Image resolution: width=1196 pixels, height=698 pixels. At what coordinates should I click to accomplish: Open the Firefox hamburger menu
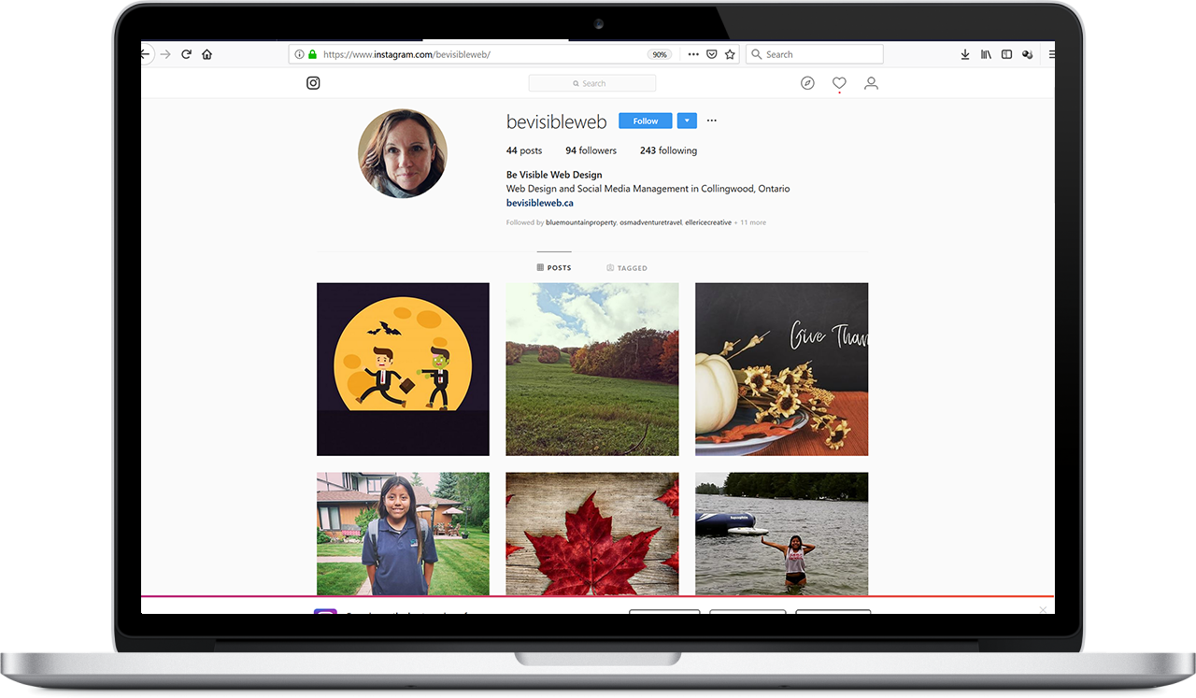pyautogui.click(x=1051, y=54)
